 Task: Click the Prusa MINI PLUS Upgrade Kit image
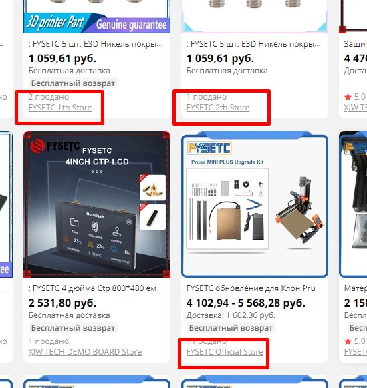pyautogui.click(x=255, y=204)
